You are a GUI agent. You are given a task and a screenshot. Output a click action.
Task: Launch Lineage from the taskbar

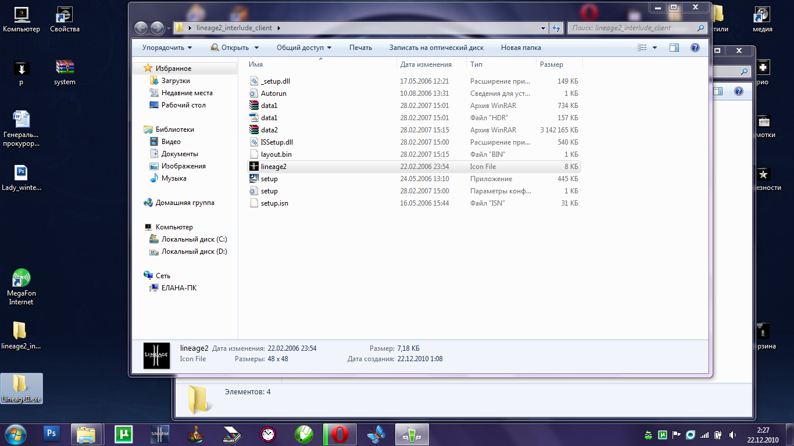coord(160,433)
